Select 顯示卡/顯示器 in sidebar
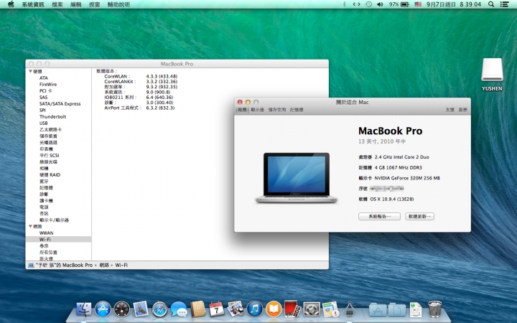This screenshot has height=323, width=517. click(54, 220)
